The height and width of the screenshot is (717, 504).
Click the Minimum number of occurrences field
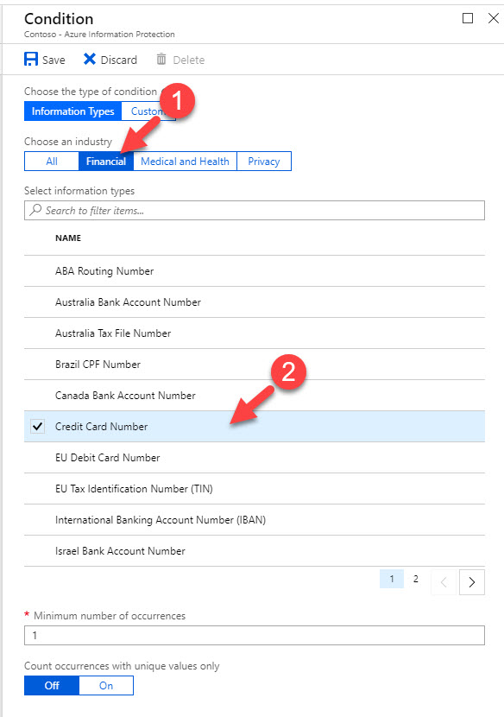pos(252,633)
